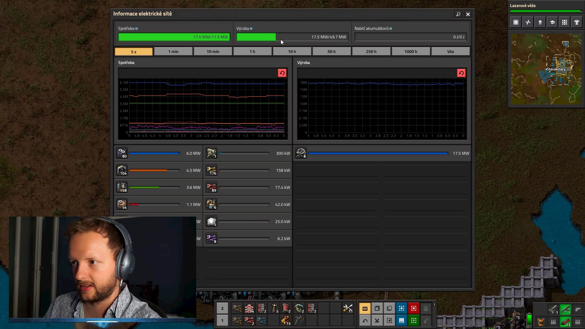The height and width of the screenshot is (329, 585).
Task: Click the red deconstruction planner shortcut
Action: click(414, 309)
